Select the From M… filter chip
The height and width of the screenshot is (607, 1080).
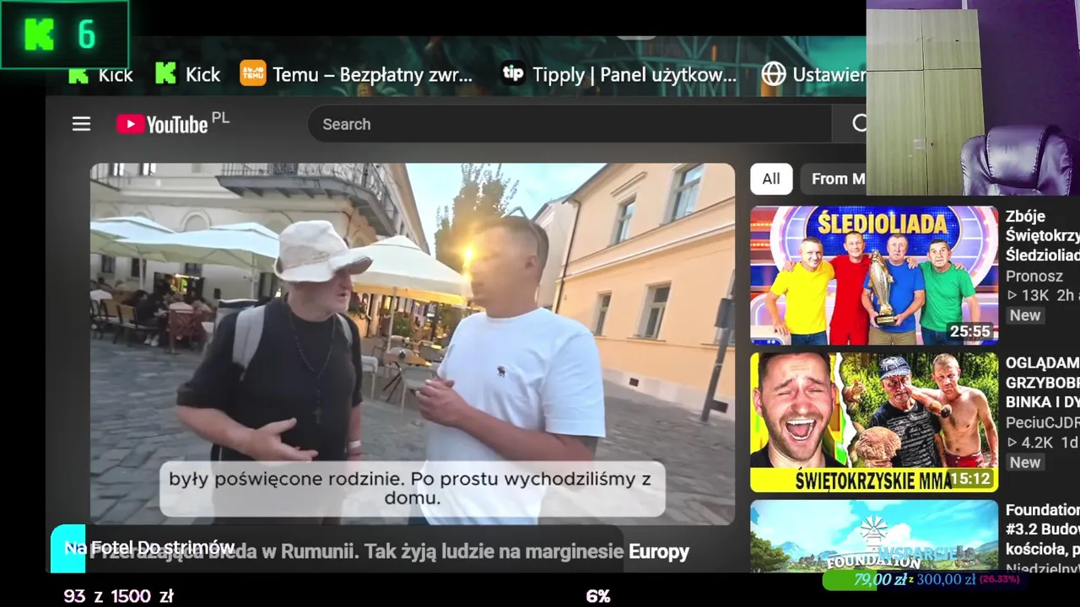834,179
